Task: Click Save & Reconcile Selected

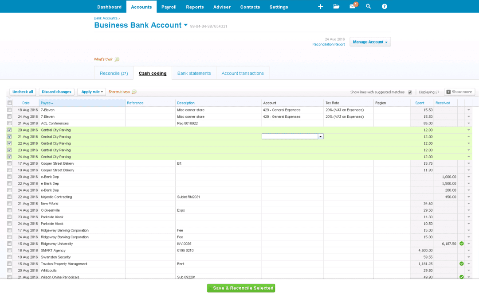Action: pos(241,288)
